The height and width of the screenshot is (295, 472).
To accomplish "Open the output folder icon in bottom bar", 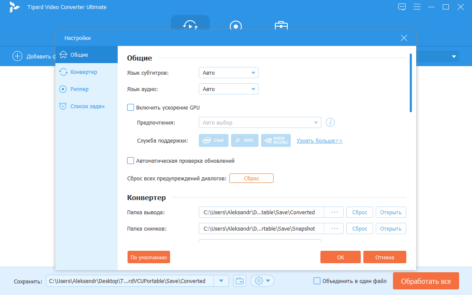I will [x=240, y=281].
